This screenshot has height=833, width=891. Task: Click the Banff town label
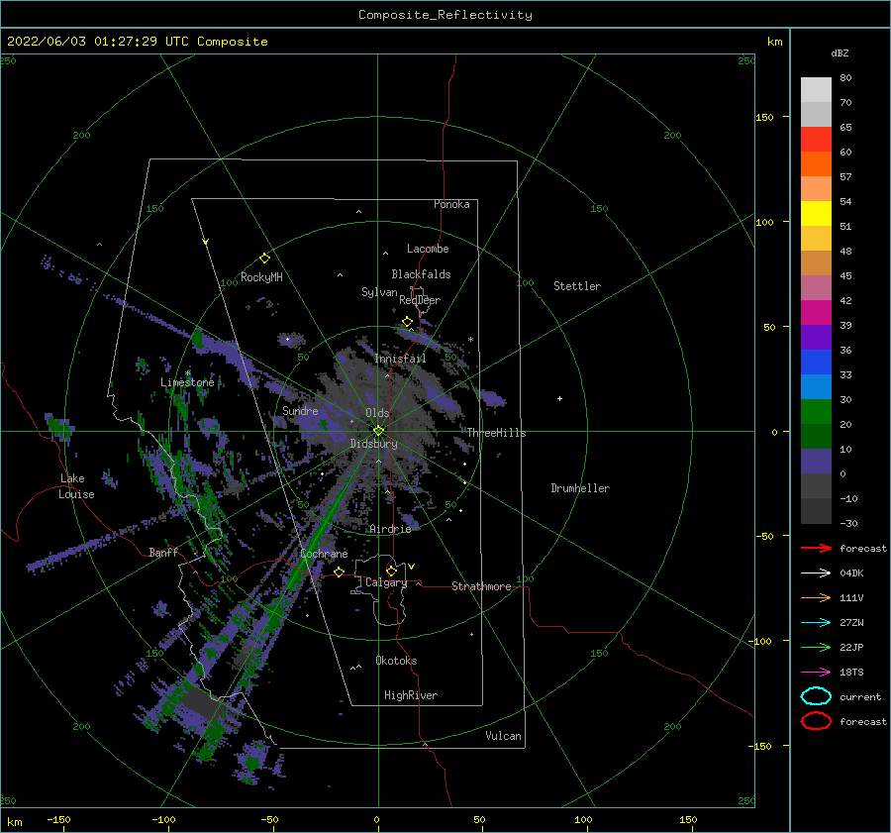[x=163, y=552]
